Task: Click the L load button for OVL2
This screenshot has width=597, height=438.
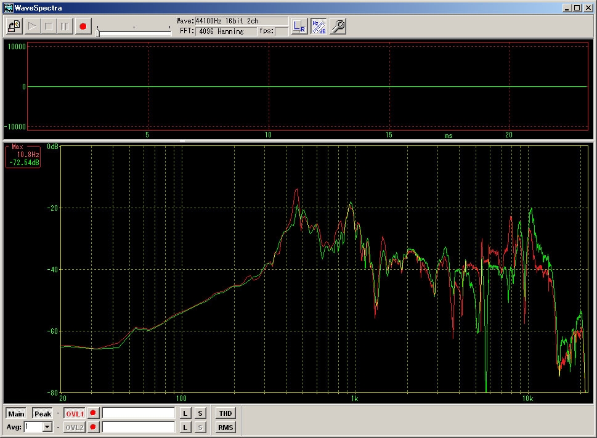Action: tap(185, 427)
